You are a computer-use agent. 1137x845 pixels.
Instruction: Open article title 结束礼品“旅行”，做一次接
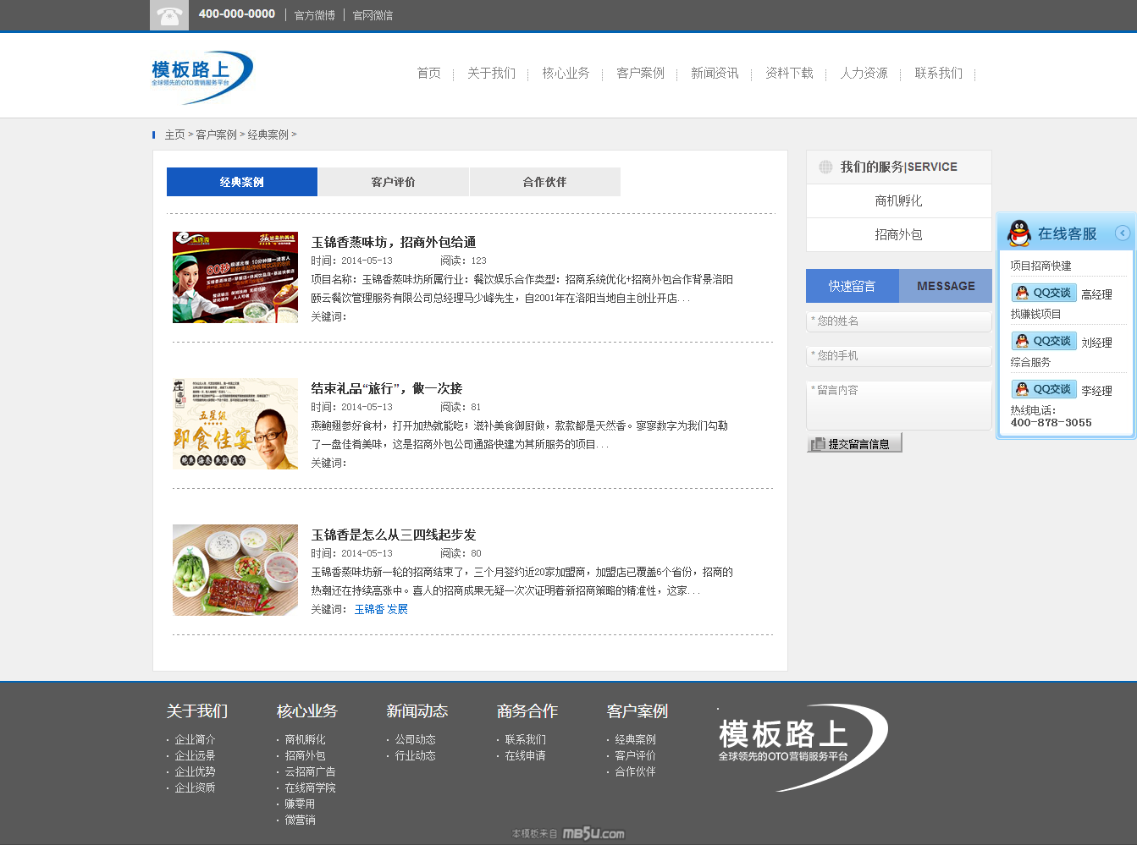point(386,388)
